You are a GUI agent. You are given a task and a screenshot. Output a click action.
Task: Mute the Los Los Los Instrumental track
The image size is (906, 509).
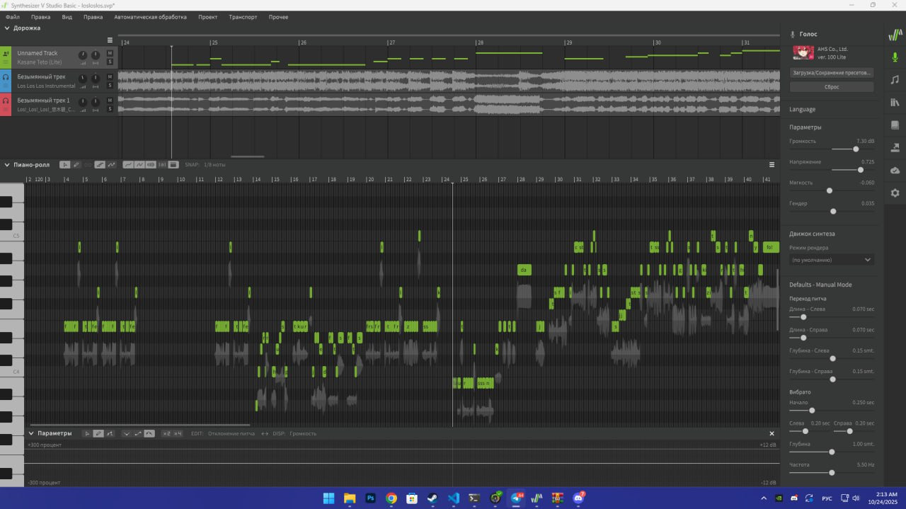(x=110, y=76)
